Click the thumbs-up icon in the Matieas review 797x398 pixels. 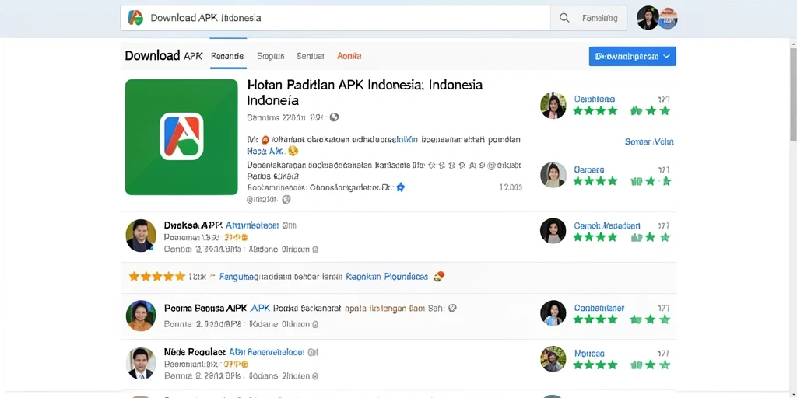click(x=637, y=365)
